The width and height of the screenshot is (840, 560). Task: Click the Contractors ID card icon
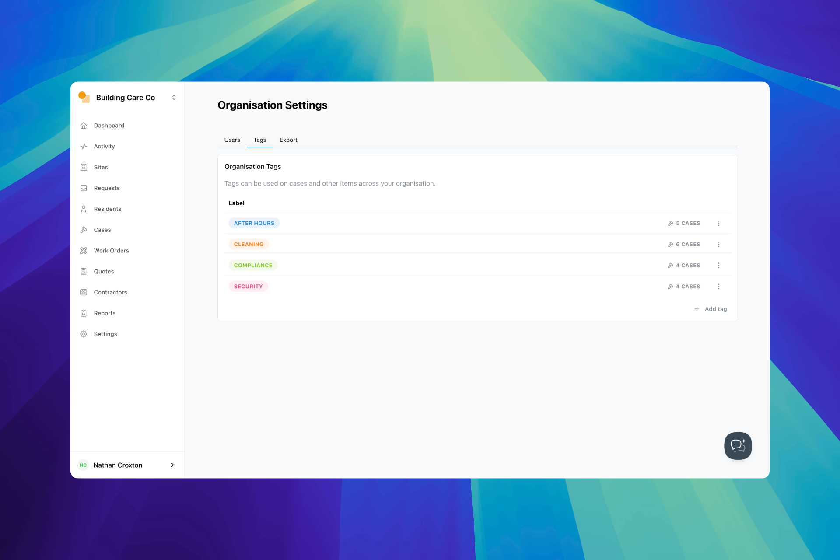pyautogui.click(x=84, y=292)
